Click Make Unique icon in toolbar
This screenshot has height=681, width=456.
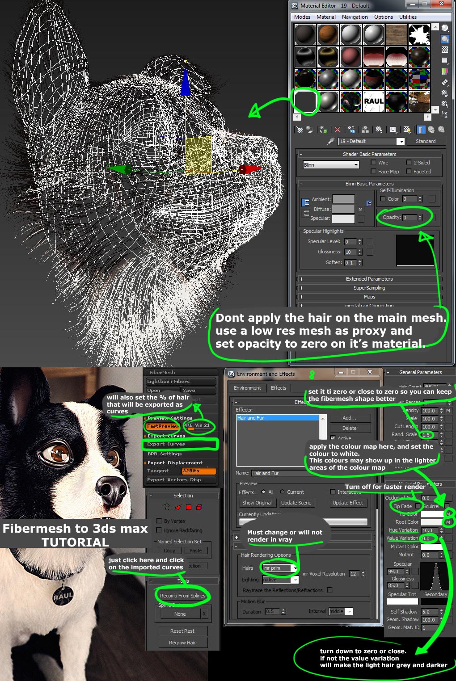[365, 130]
